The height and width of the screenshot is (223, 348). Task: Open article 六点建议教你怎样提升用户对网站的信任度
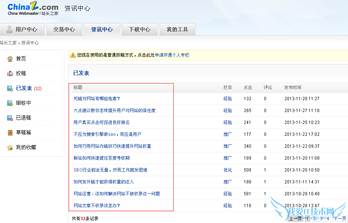point(114,111)
